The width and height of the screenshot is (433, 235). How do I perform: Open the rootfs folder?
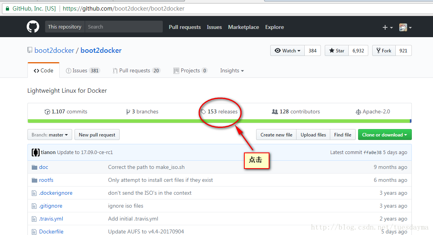(x=46, y=180)
